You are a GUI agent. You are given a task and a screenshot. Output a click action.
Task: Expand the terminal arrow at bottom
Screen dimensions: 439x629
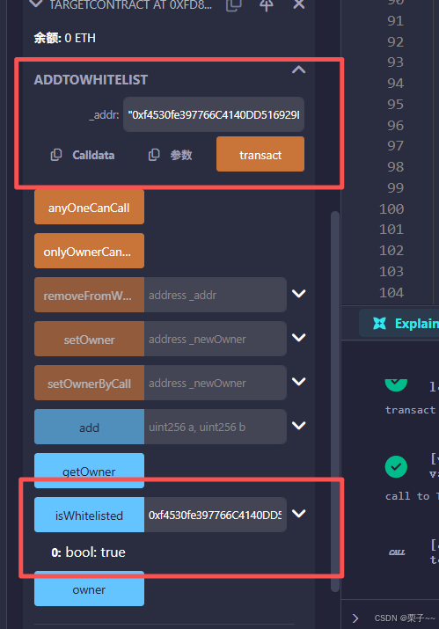[355, 618]
